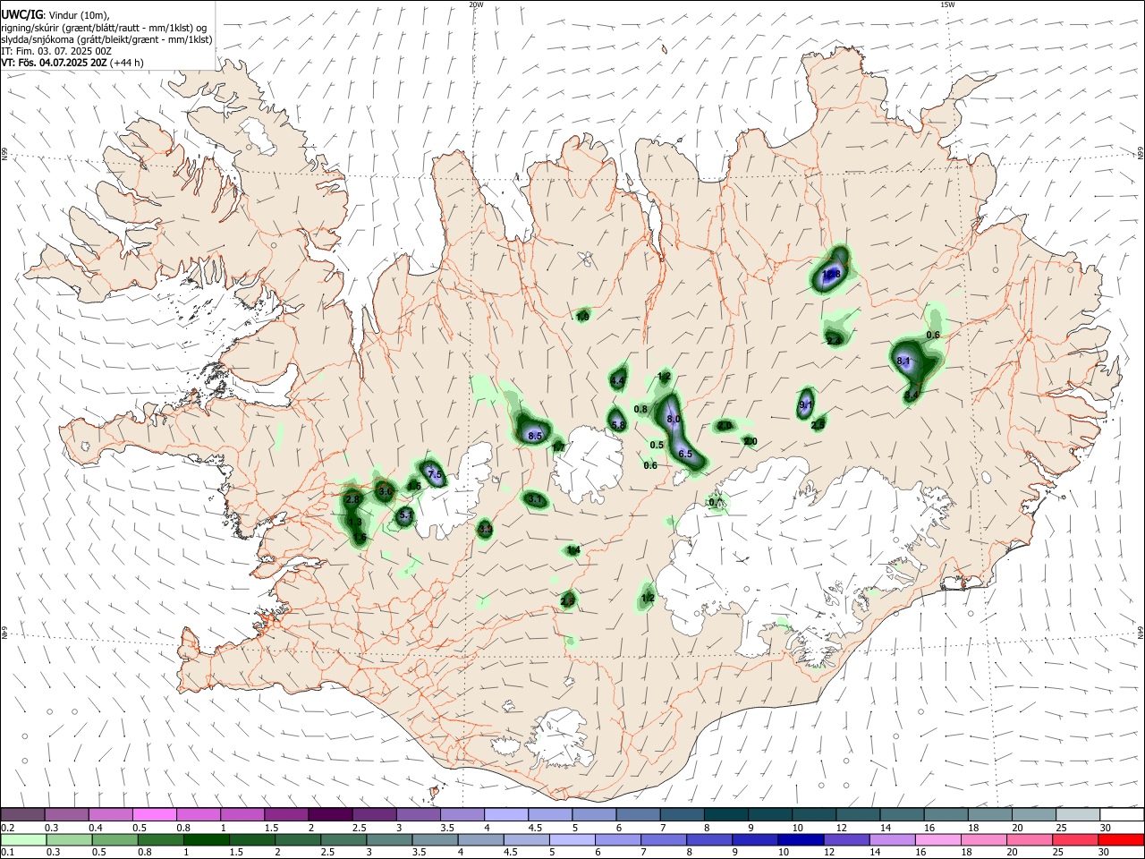Click the 5.8 precipitation value
This screenshot has height=859, width=1145.
(x=618, y=425)
